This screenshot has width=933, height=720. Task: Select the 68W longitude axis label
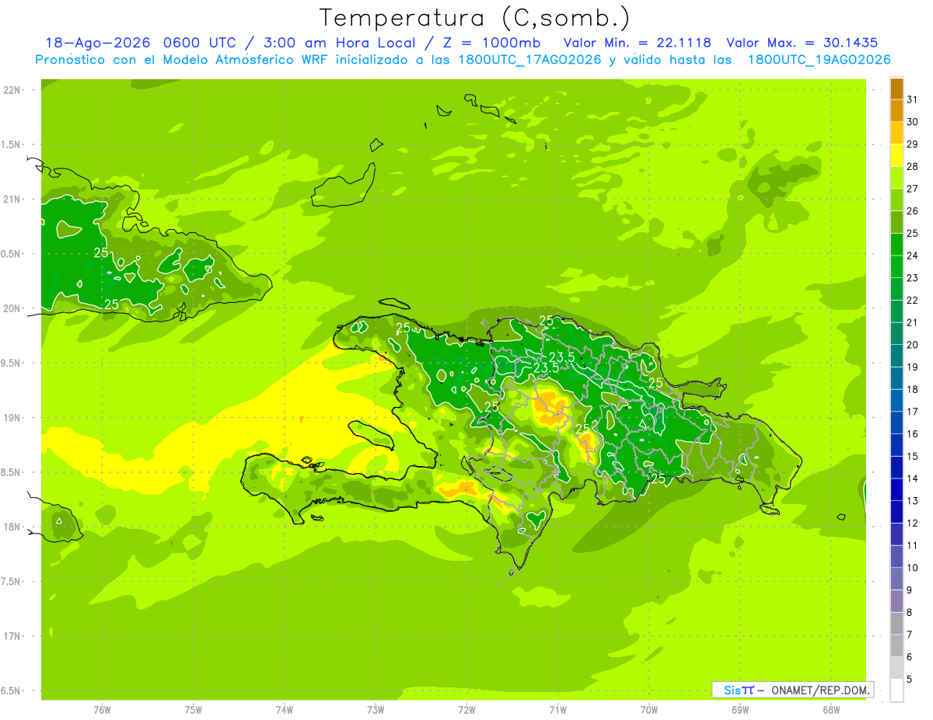click(x=831, y=709)
